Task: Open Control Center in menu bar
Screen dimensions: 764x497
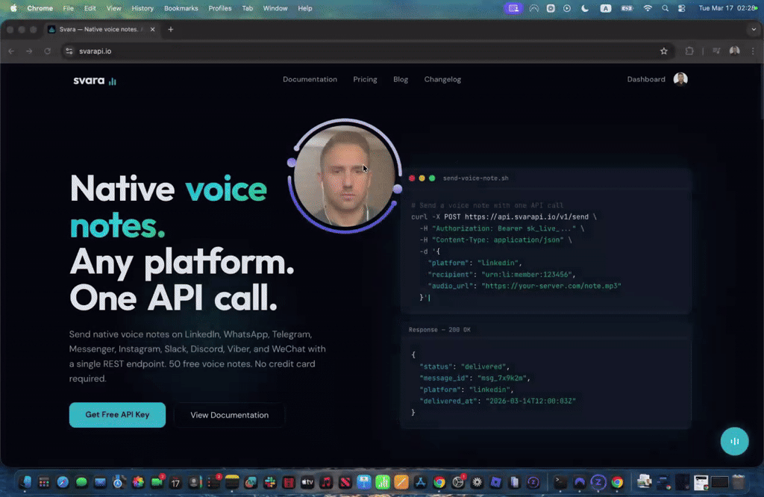Action: (682, 8)
